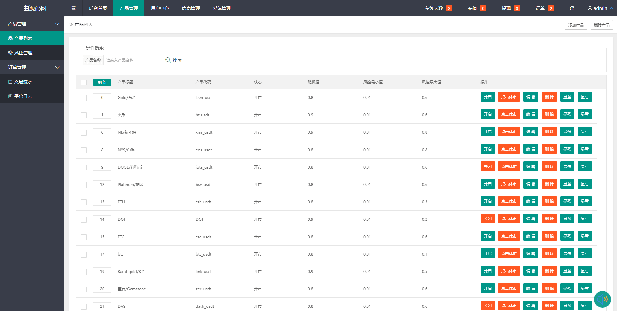Image resolution: width=617 pixels, height=311 pixels.
Task: Click the refresh icon in top bar
Action: click(572, 8)
